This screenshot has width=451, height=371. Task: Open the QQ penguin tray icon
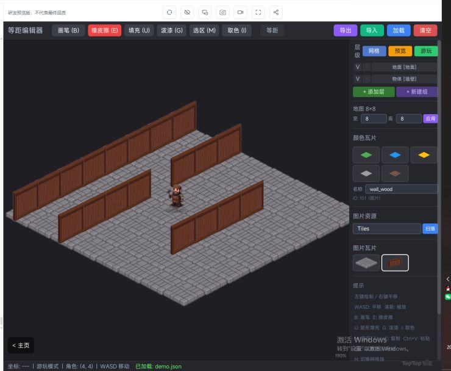click(x=448, y=288)
